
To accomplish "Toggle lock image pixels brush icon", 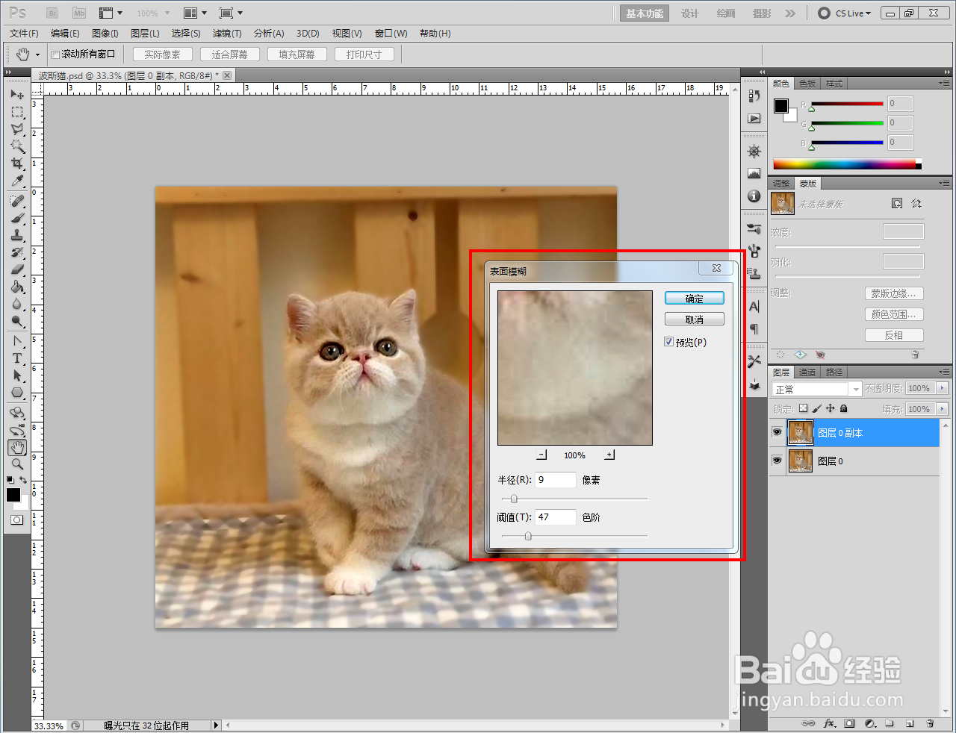I will pyautogui.click(x=816, y=408).
